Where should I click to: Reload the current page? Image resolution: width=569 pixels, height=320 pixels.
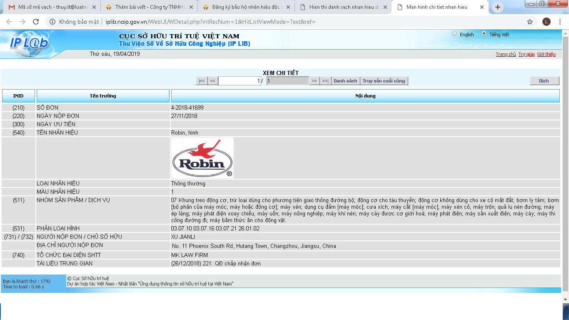[36, 22]
